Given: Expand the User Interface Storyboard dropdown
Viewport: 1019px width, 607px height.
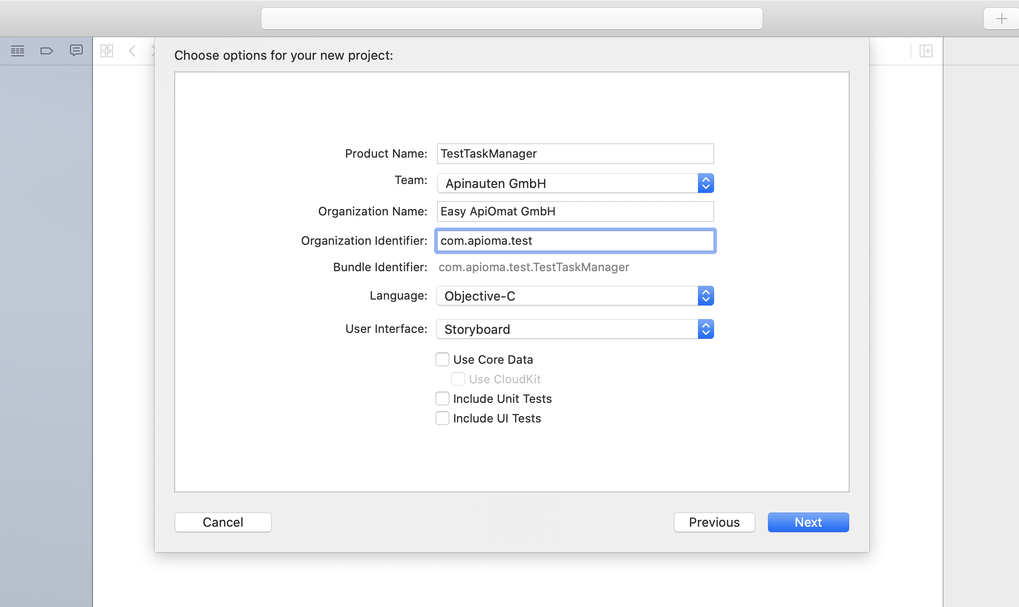Looking at the screenshot, I should click(575, 329).
